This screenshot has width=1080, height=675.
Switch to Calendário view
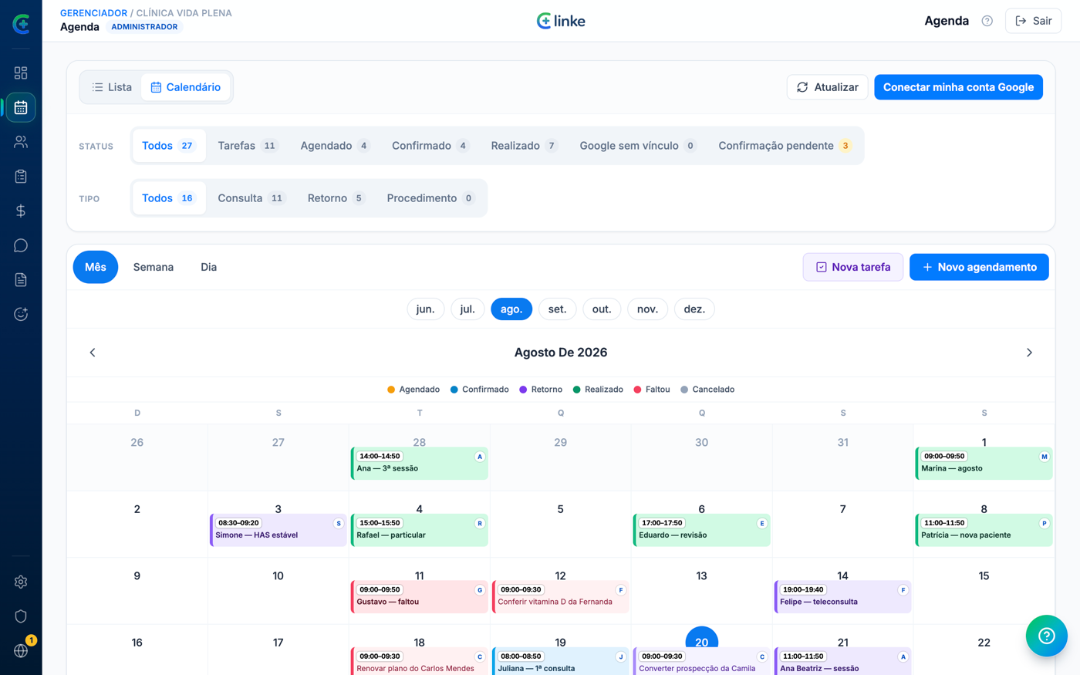(186, 87)
